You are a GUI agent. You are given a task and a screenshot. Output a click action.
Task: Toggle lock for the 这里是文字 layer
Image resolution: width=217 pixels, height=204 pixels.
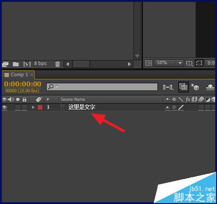(x=24, y=107)
